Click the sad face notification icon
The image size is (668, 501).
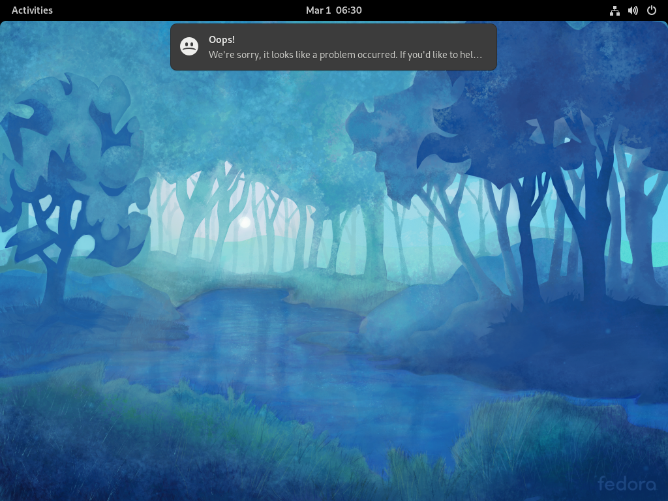pos(189,46)
